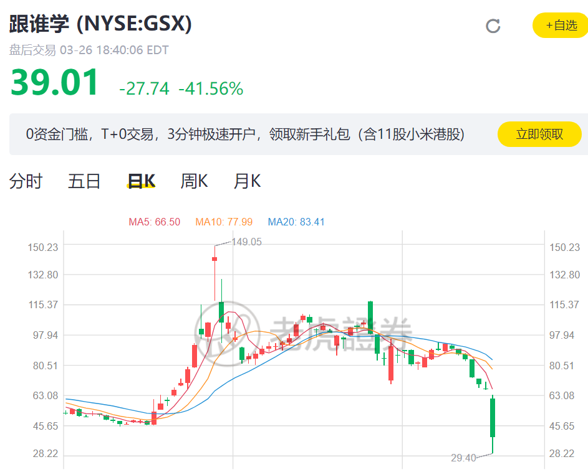The image size is (588, 472).
Task: Click the left axis label 80.51
Action: (x=46, y=366)
